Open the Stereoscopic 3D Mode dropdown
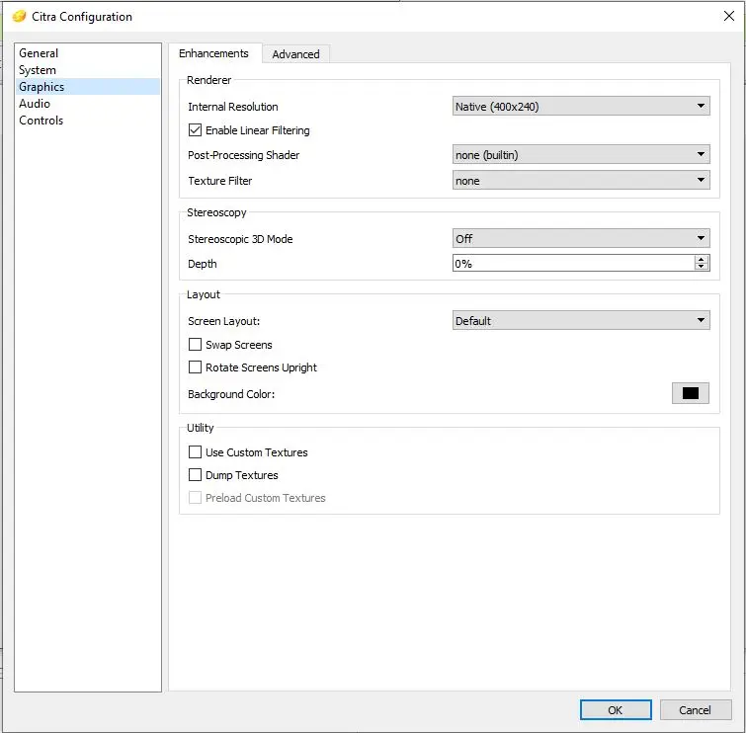This screenshot has width=746, height=733. click(580, 239)
